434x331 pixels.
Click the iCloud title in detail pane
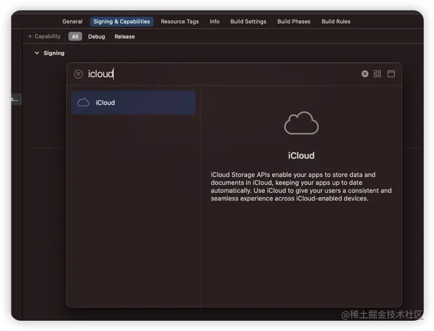301,156
